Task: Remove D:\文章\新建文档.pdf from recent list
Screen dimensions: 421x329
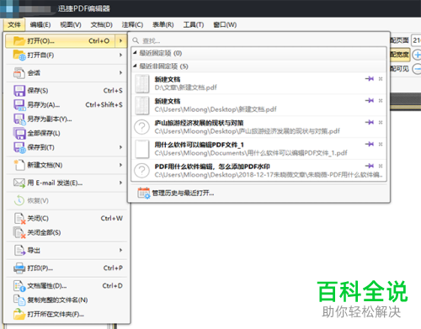Action: coord(381,79)
